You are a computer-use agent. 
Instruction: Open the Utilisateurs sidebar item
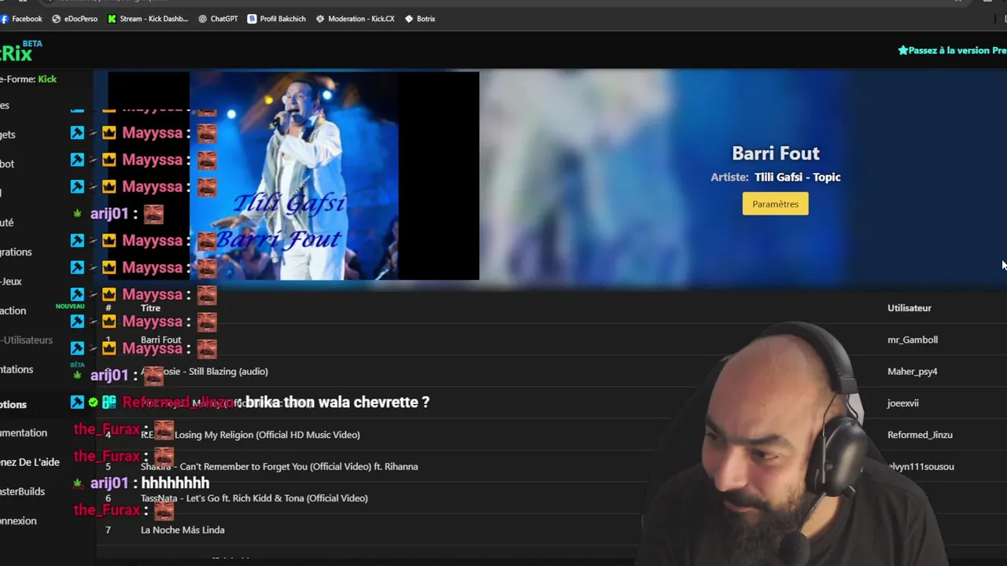(x=27, y=340)
